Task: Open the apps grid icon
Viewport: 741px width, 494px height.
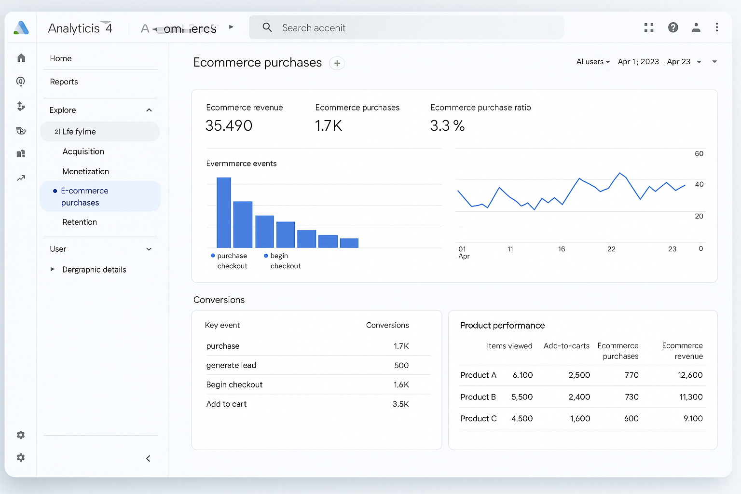Action: (649, 27)
